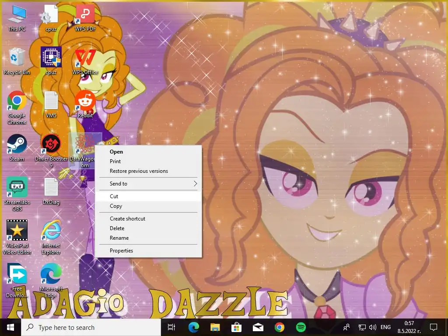Open the notification action center
Viewport: 448px width, 336px height.
pyautogui.click(x=434, y=327)
